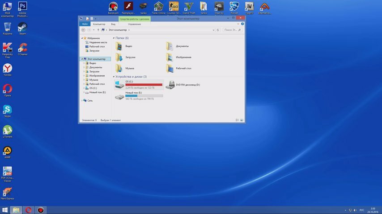Select the Nero Express desktop shortcut

[x=8, y=193]
